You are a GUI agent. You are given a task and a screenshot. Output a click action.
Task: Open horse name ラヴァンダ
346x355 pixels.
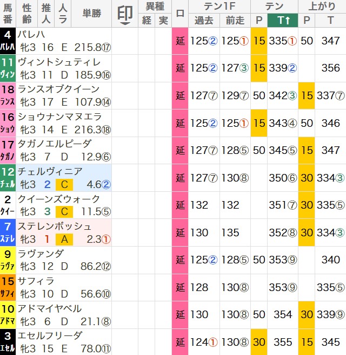coord(41,254)
